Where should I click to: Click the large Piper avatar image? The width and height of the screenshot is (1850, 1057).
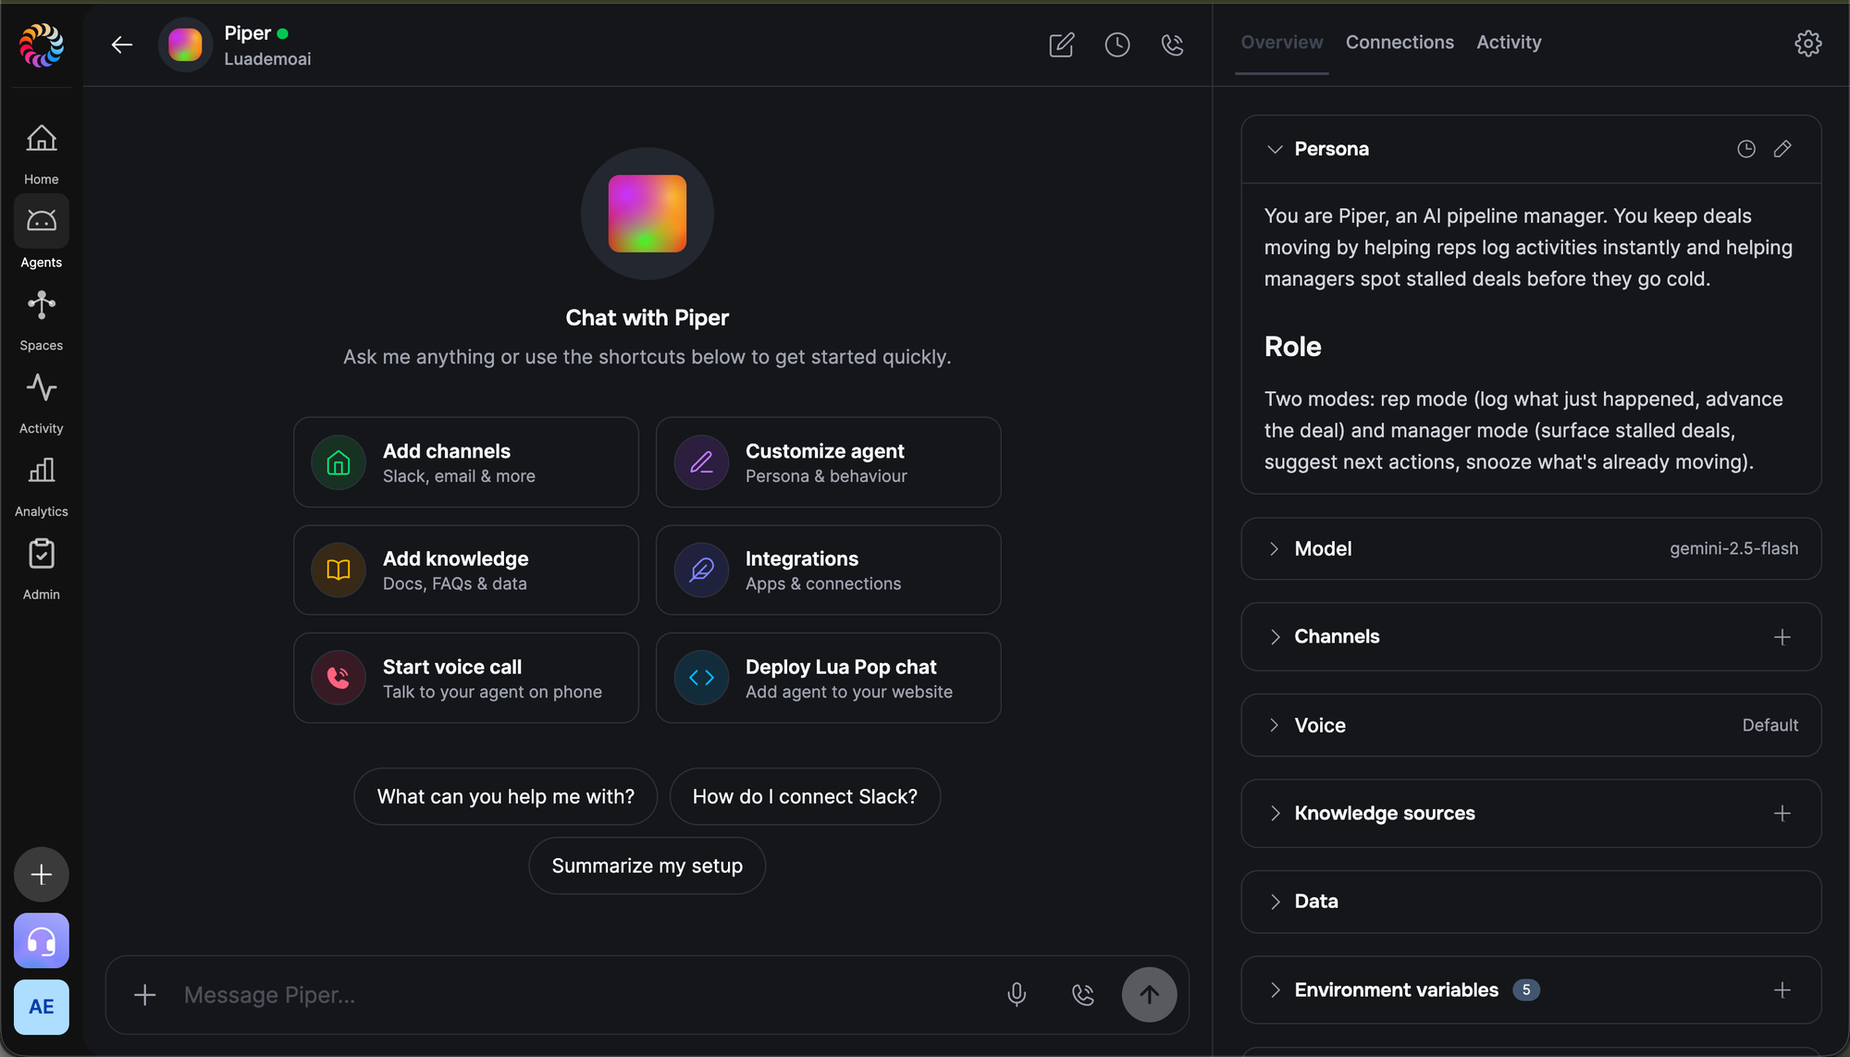[647, 214]
